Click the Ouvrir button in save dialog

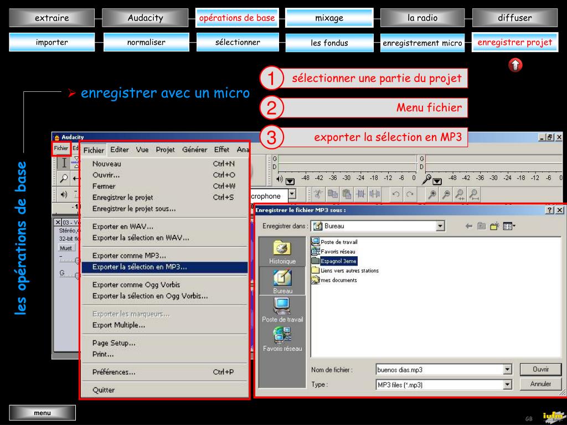click(x=540, y=369)
